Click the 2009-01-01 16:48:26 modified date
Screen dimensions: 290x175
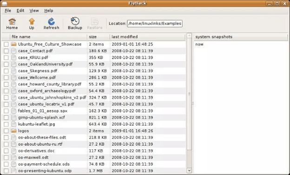click(132, 131)
